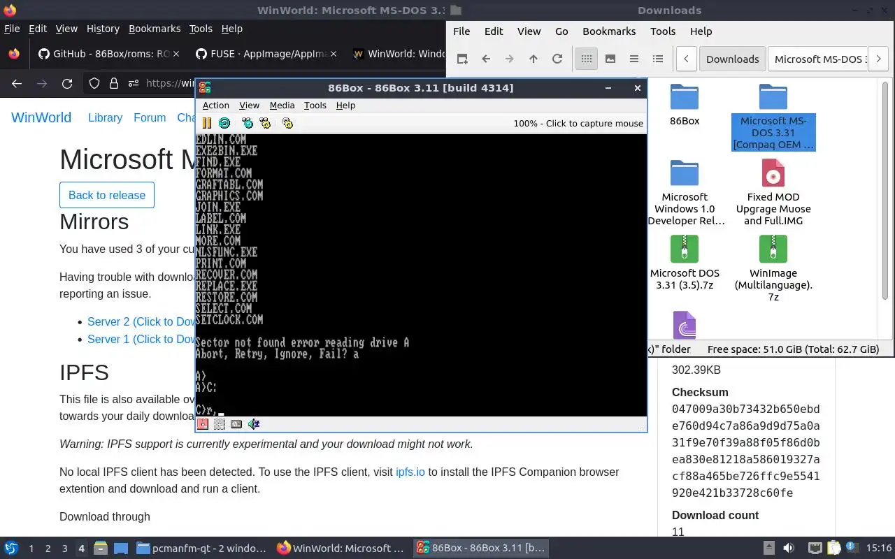Select the 86Box folder in Downloads

(685, 105)
